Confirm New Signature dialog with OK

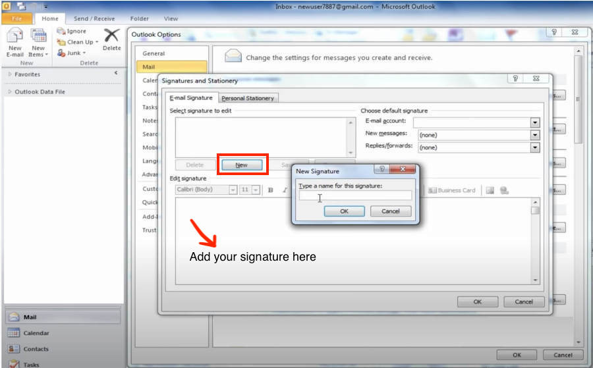(x=344, y=211)
